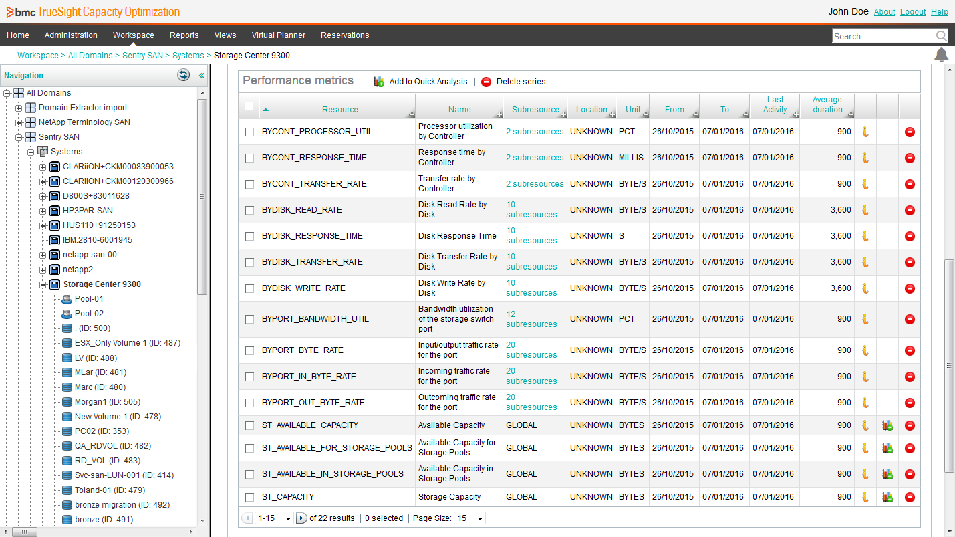Click the Delete series red icon
Screen dimensions: 955x537
point(486,82)
